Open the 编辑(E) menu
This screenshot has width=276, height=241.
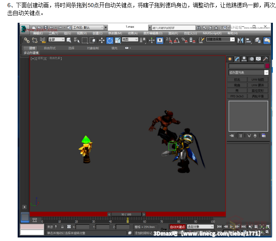coord(38,33)
